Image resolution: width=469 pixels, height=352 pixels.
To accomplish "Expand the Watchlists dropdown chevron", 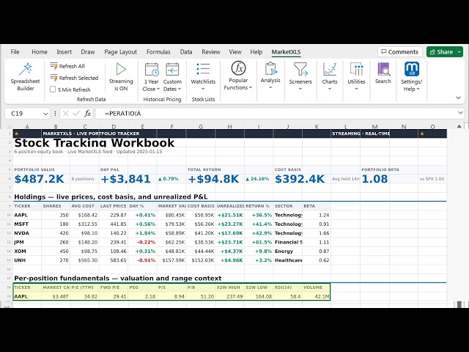I will tap(203, 89).
